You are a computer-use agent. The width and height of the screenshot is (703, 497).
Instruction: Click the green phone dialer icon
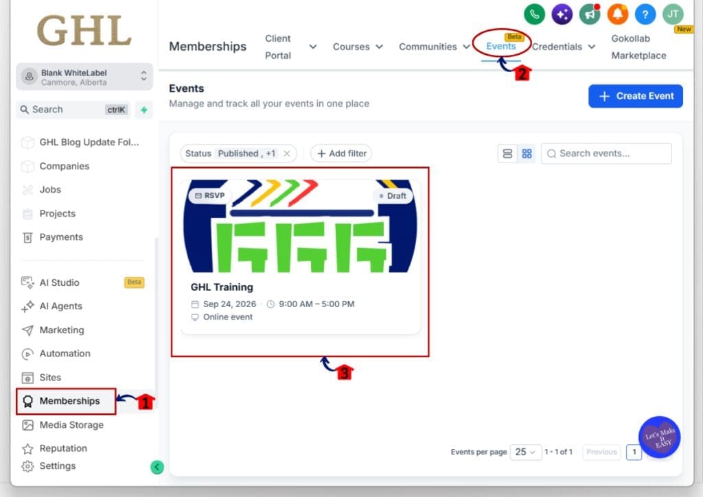[x=534, y=14]
